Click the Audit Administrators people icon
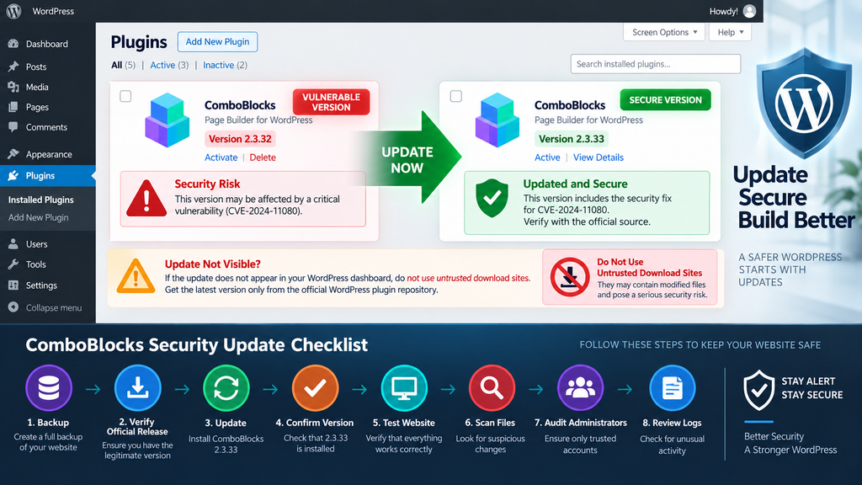This screenshot has width=862, height=485. (x=581, y=388)
